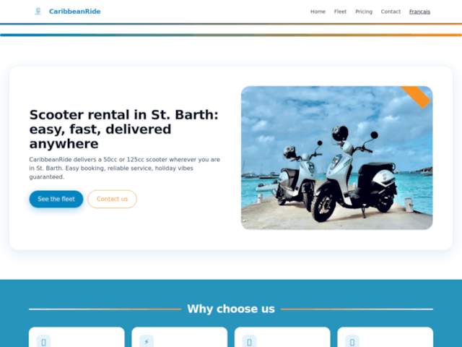Select Contact in the top navigation
The image size is (462, 347).
(391, 12)
